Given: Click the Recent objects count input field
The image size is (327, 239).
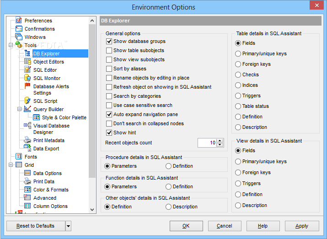Looking at the screenshot, I should 207,143.
